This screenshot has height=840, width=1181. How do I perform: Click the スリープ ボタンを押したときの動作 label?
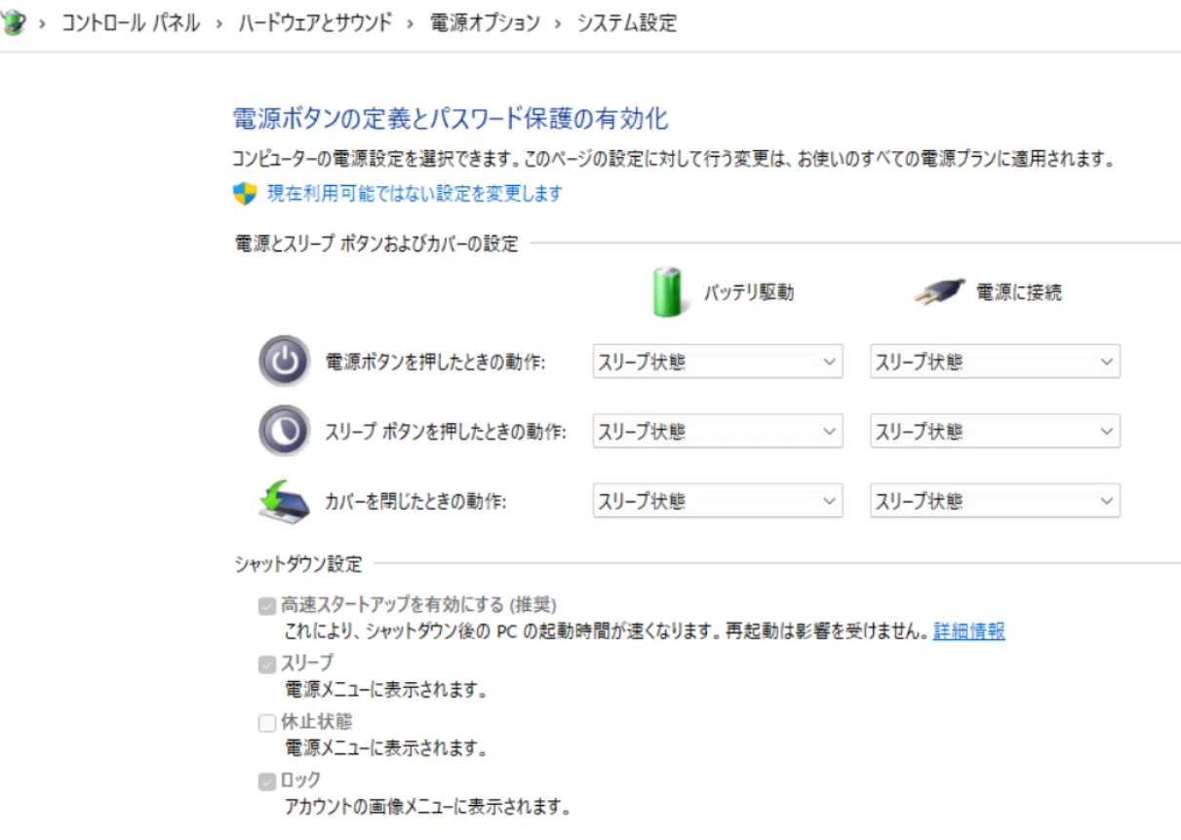pos(446,432)
